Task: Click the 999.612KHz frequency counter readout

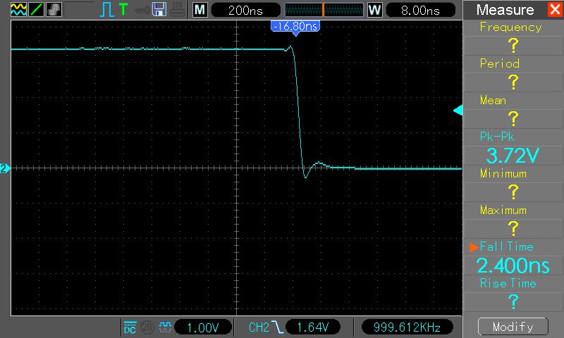Action: [x=407, y=327]
